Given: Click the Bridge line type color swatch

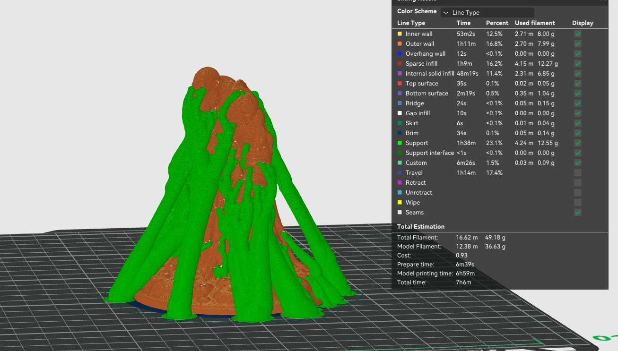Looking at the screenshot, I should tap(400, 103).
